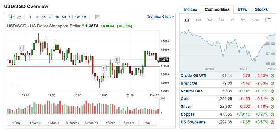Click the clock icon beside Gold
This screenshot has width=280, height=132.
pos(272,99)
